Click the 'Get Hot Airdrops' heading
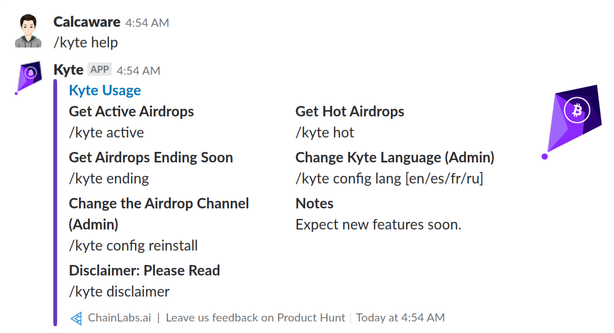This screenshot has height=333, width=614. (350, 112)
